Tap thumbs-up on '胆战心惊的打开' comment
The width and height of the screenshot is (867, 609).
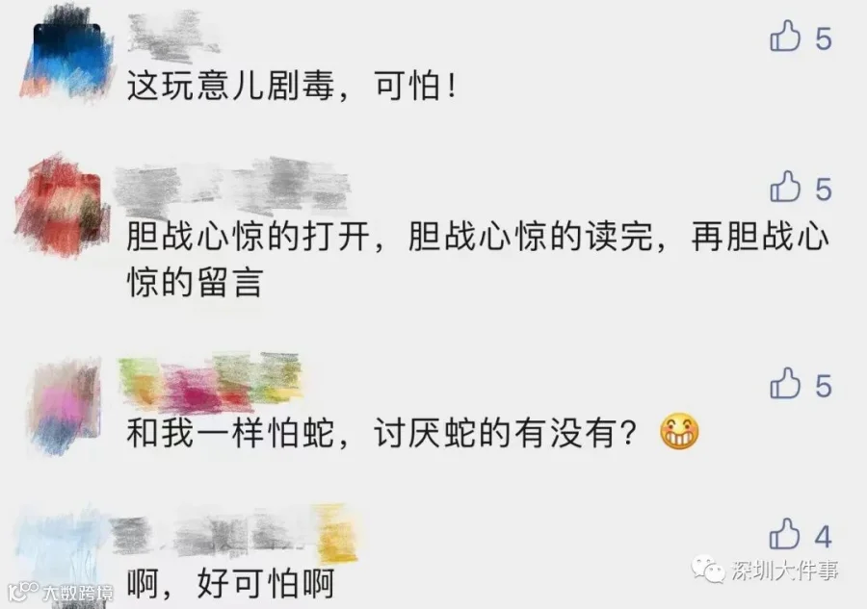[x=785, y=186]
